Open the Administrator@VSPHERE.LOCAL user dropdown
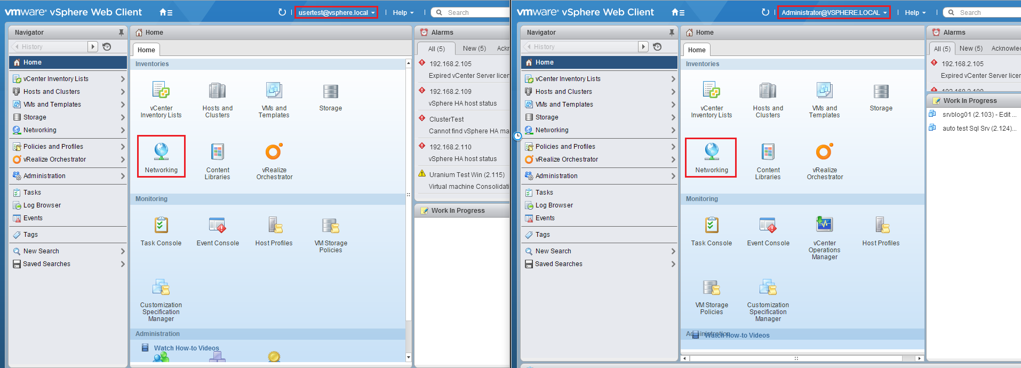This screenshot has height=368, width=1021. coord(834,12)
